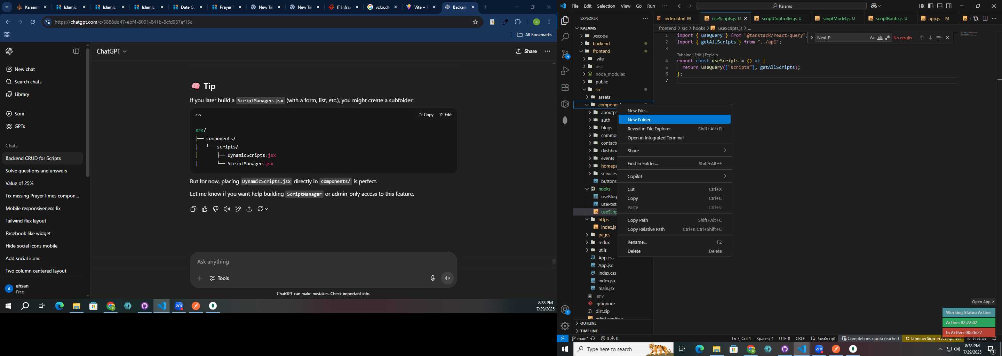Open the Extensions view in VS Code

565,88
